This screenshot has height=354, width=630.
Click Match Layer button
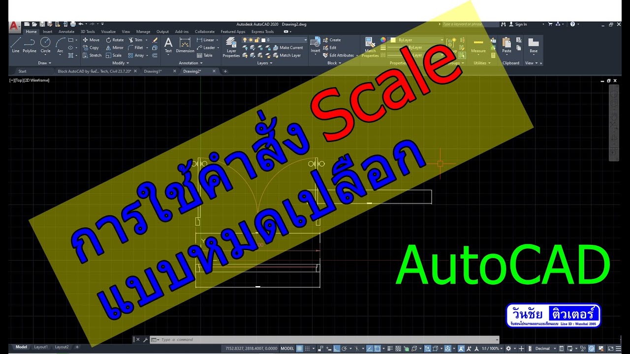click(286, 55)
